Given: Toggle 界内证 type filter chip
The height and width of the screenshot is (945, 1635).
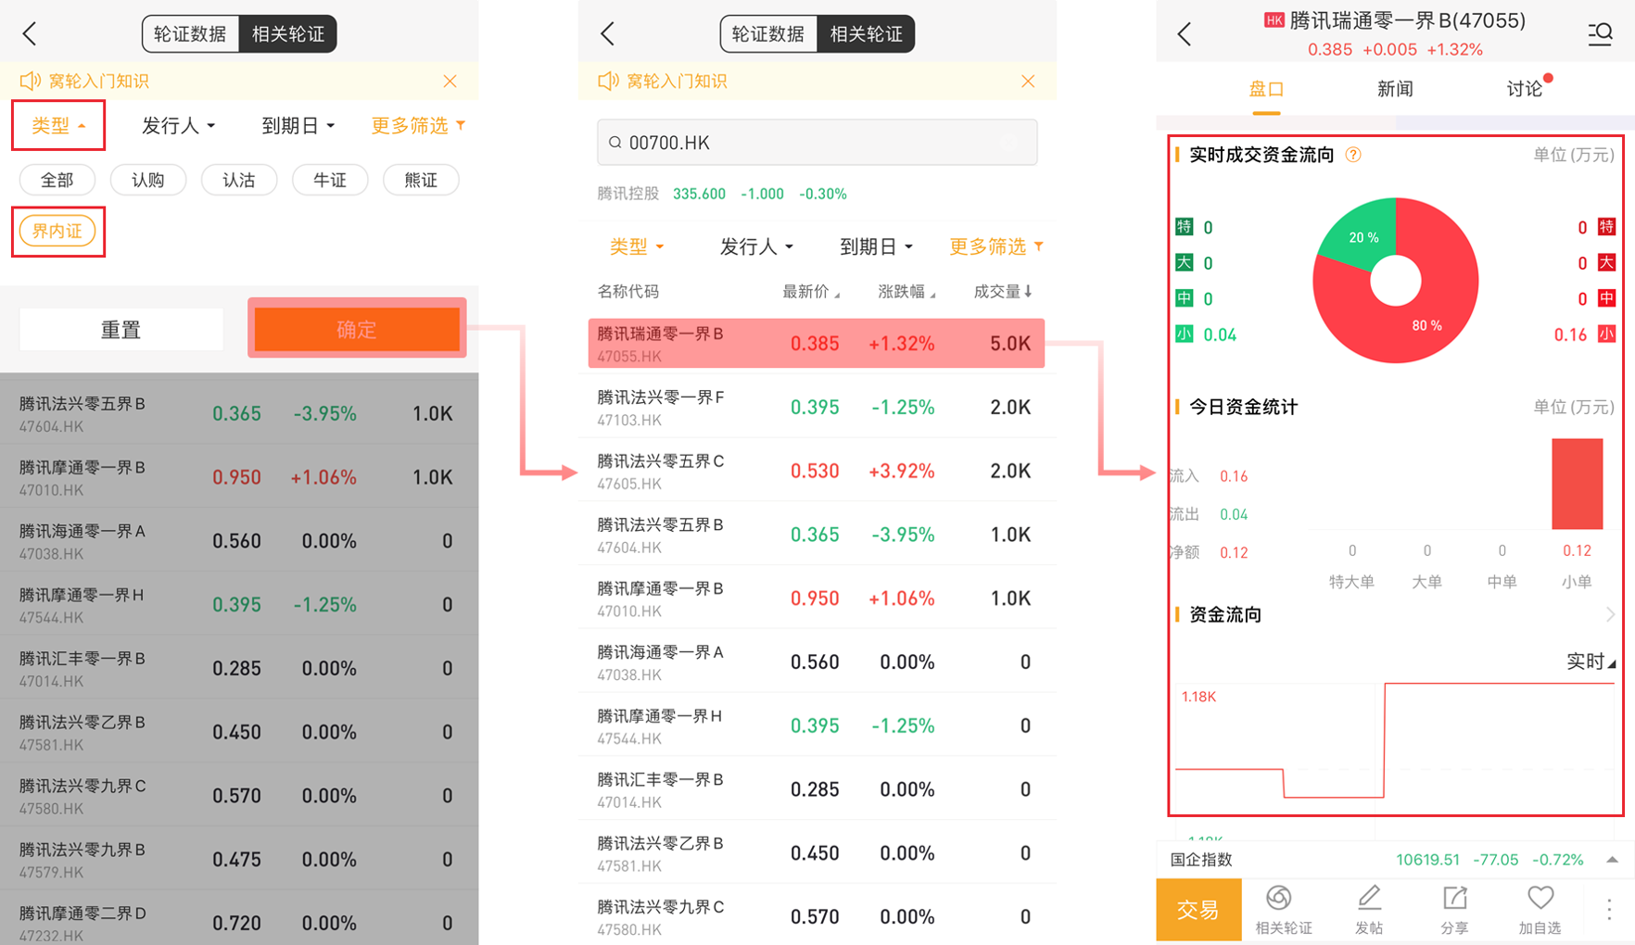Looking at the screenshot, I should point(57,231).
